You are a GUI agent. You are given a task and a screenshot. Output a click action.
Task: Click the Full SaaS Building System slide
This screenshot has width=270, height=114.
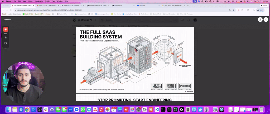[x=135, y=60]
